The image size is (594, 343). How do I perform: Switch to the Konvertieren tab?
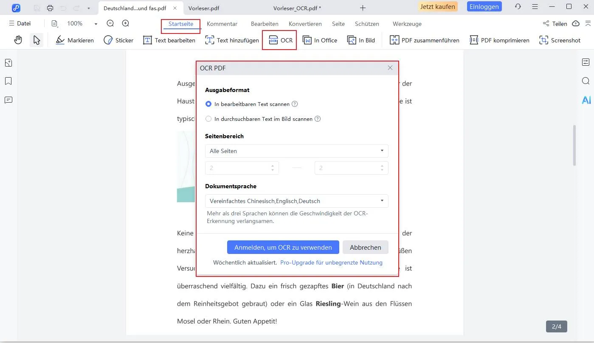coord(305,24)
